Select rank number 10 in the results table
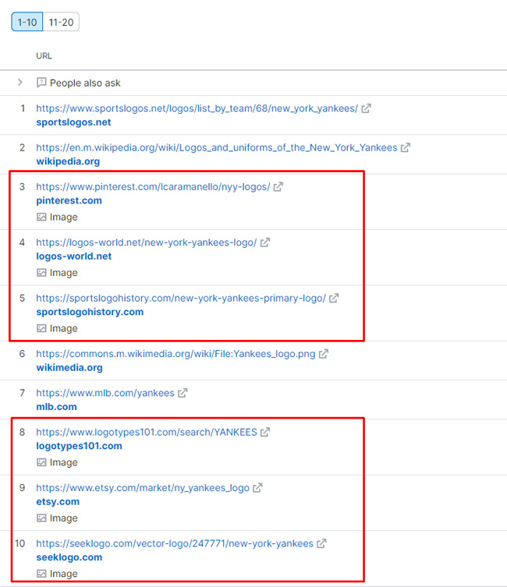The image size is (507, 587). pyautogui.click(x=19, y=543)
